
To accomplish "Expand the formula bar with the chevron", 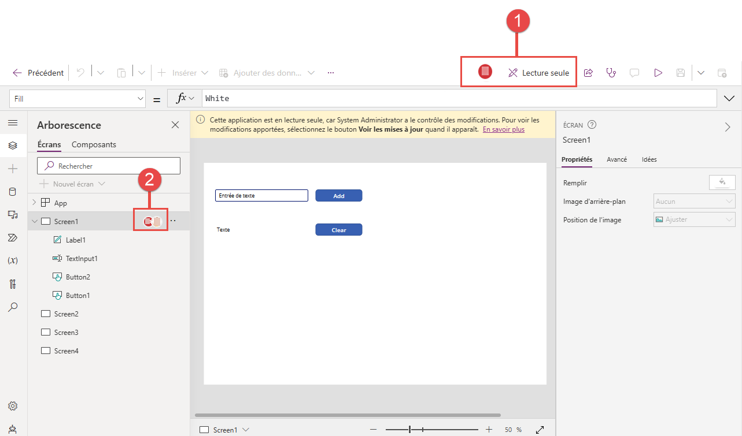I will coord(729,99).
